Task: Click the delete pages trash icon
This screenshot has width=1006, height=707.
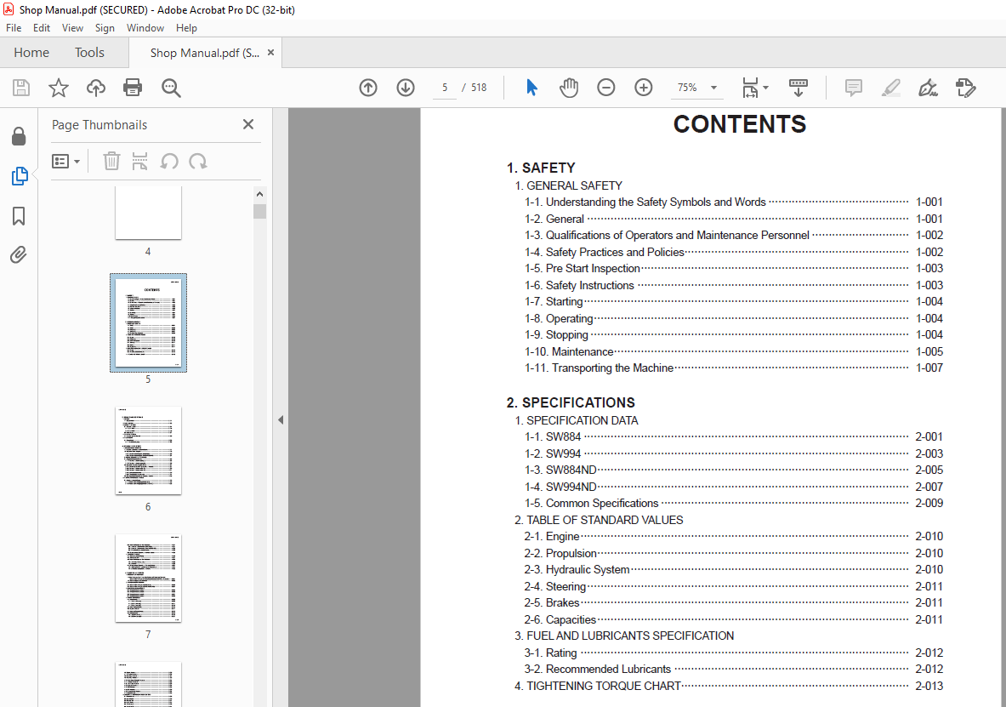Action: (x=111, y=161)
